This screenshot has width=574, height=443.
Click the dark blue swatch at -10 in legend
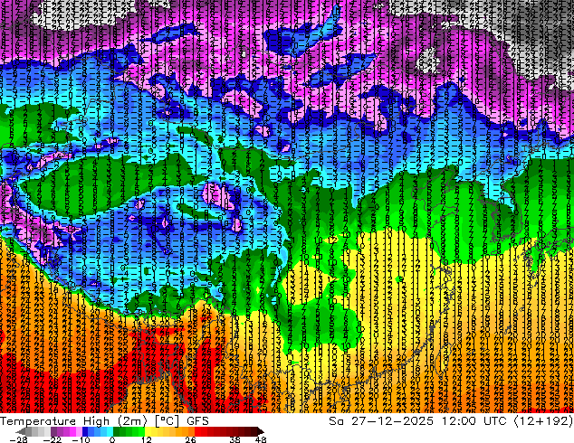85,431
